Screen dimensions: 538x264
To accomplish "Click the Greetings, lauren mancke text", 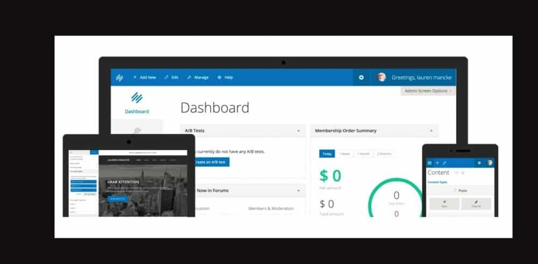I will (421, 77).
